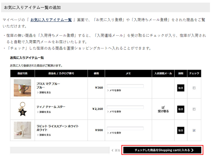Screen dimensions: 214x159
Task: Click the rabbit rice spoon thumbnail
Action: [22, 130]
